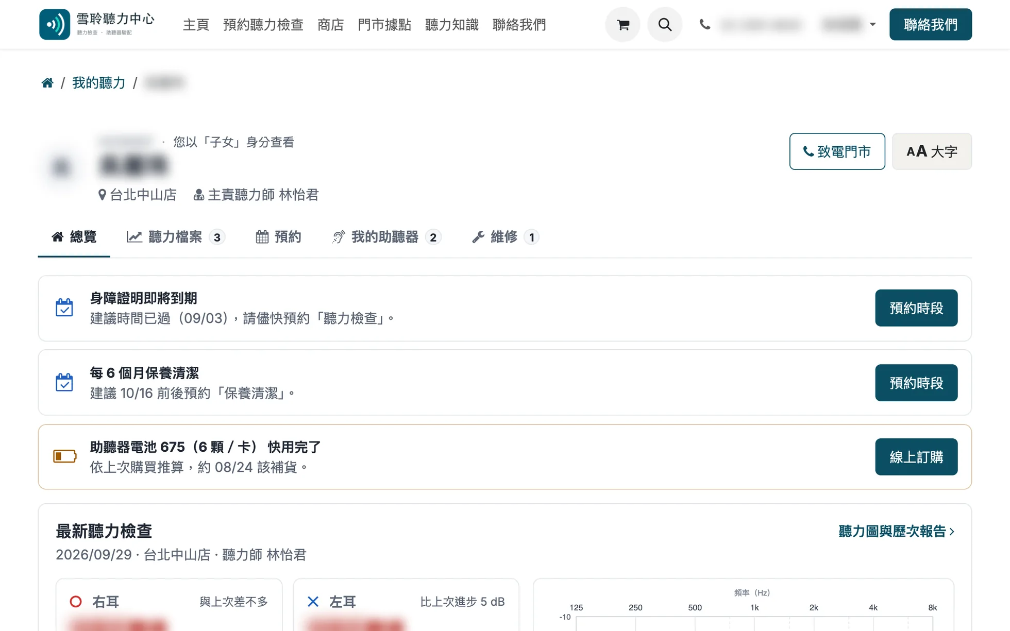Click 預約時段 for 身障證明即將到期
Screen dimensions: 1010x631
[x=916, y=308]
